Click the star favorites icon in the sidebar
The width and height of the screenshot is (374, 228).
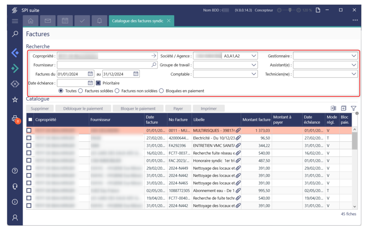coord(15,100)
